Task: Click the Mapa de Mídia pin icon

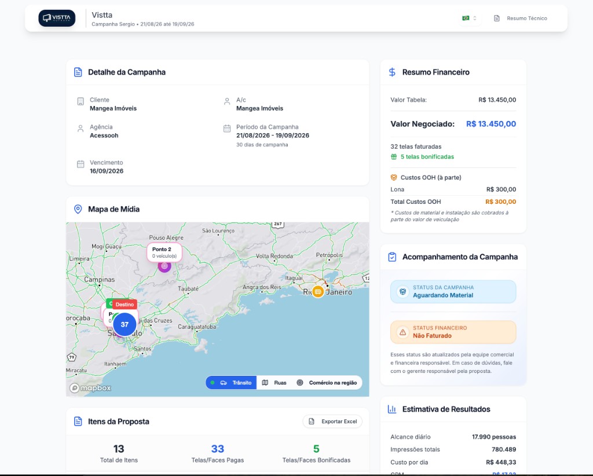Action: pyautogui.click(x=78, y=209)
